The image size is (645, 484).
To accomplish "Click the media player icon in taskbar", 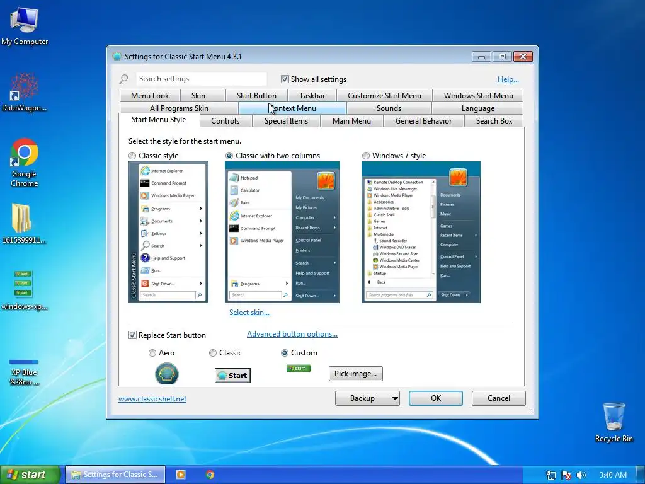I will (181, 475).
